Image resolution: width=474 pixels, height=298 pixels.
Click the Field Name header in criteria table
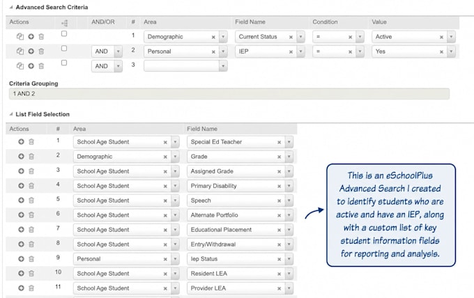[x=250, y=22]
